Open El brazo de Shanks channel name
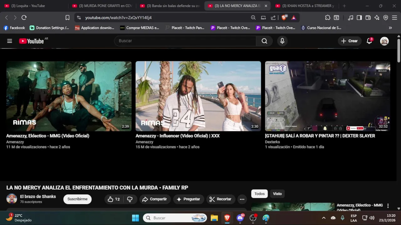401x225 pixels. click(x=38, y=197)
